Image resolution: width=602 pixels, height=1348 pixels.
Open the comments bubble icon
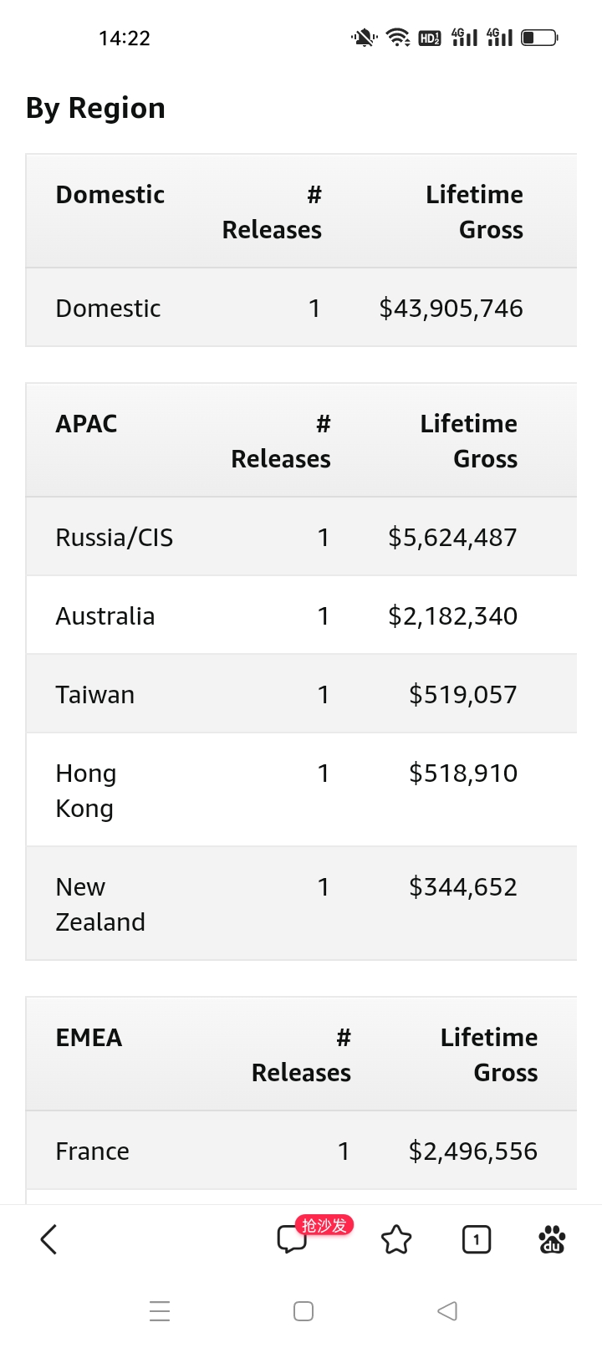293,1239
